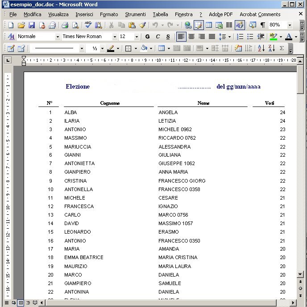Click the Select Browse Object circle button
Viewport: 307px width, 307px height.
[300, 288]
